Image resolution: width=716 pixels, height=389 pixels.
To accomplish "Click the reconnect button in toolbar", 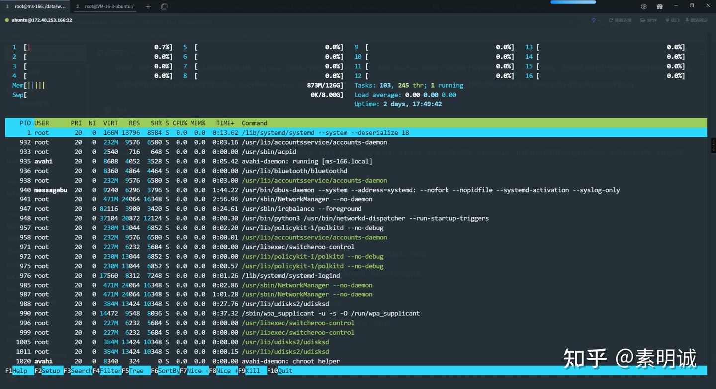I will point(620,20).
